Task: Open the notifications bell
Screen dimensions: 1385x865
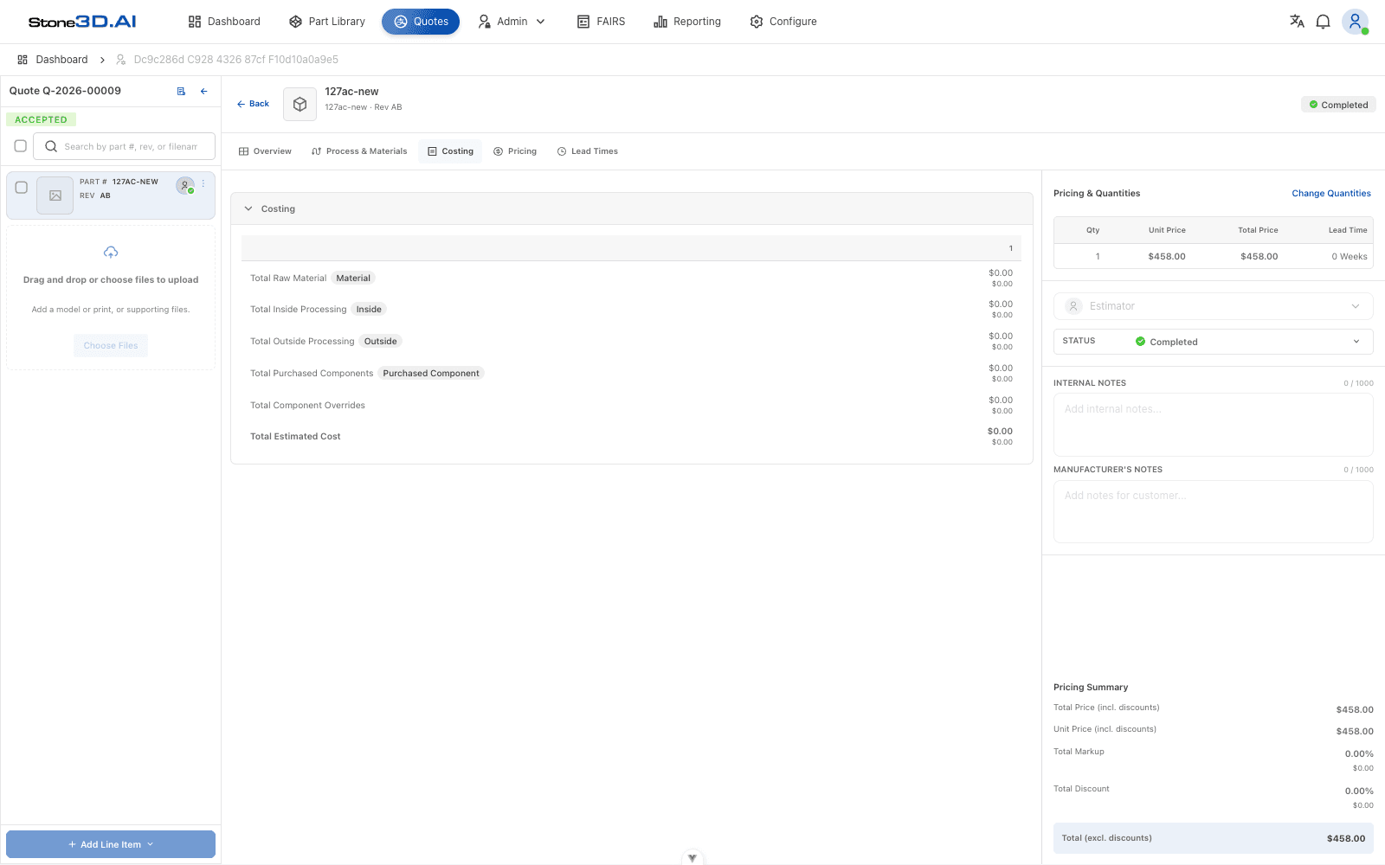Action: (x=1323, y=22)
